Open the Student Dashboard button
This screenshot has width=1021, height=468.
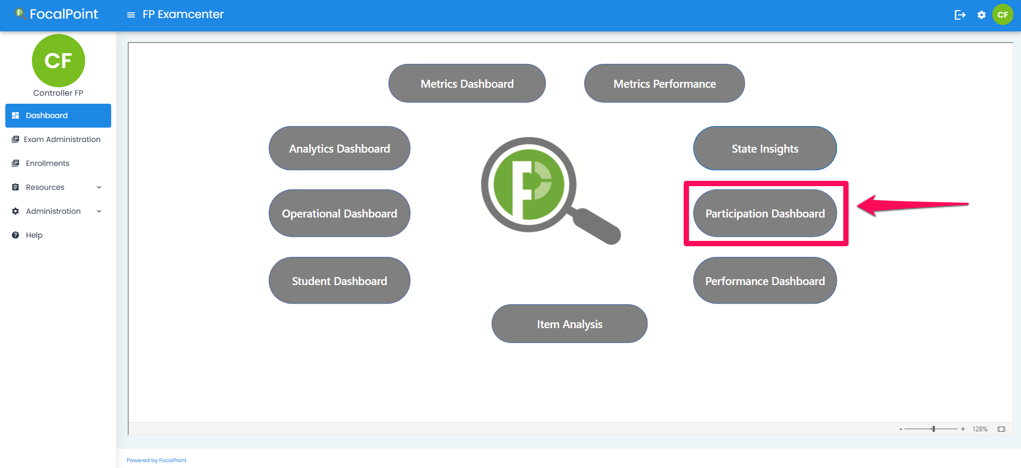point(339,281)
